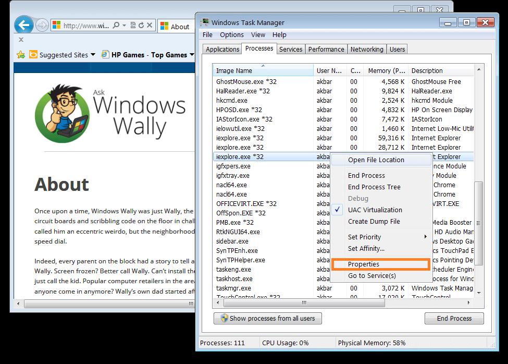Screen dimensions: 508x364
Task: Click End Process button at bottom right
Action: [454, 318]
